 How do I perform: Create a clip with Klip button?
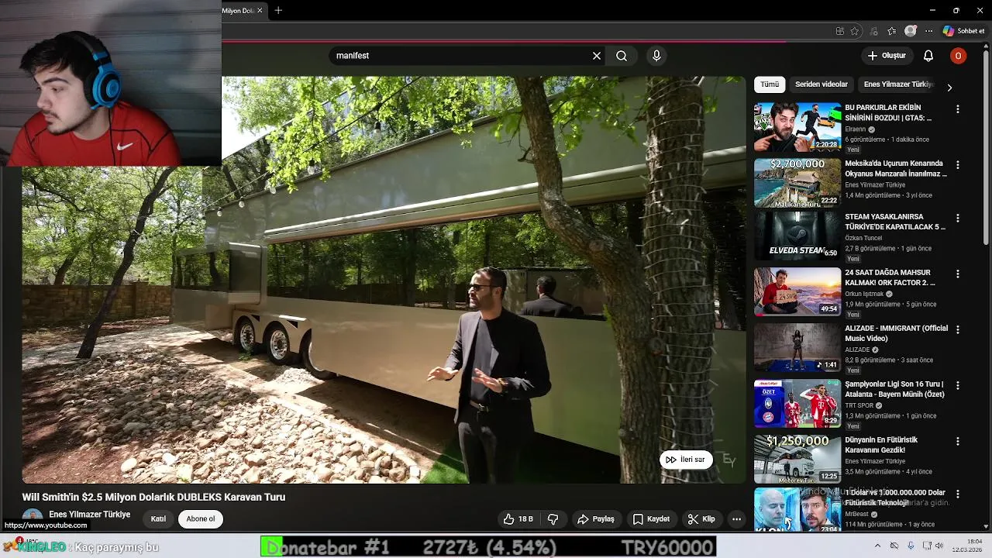(x=701, y=519)
